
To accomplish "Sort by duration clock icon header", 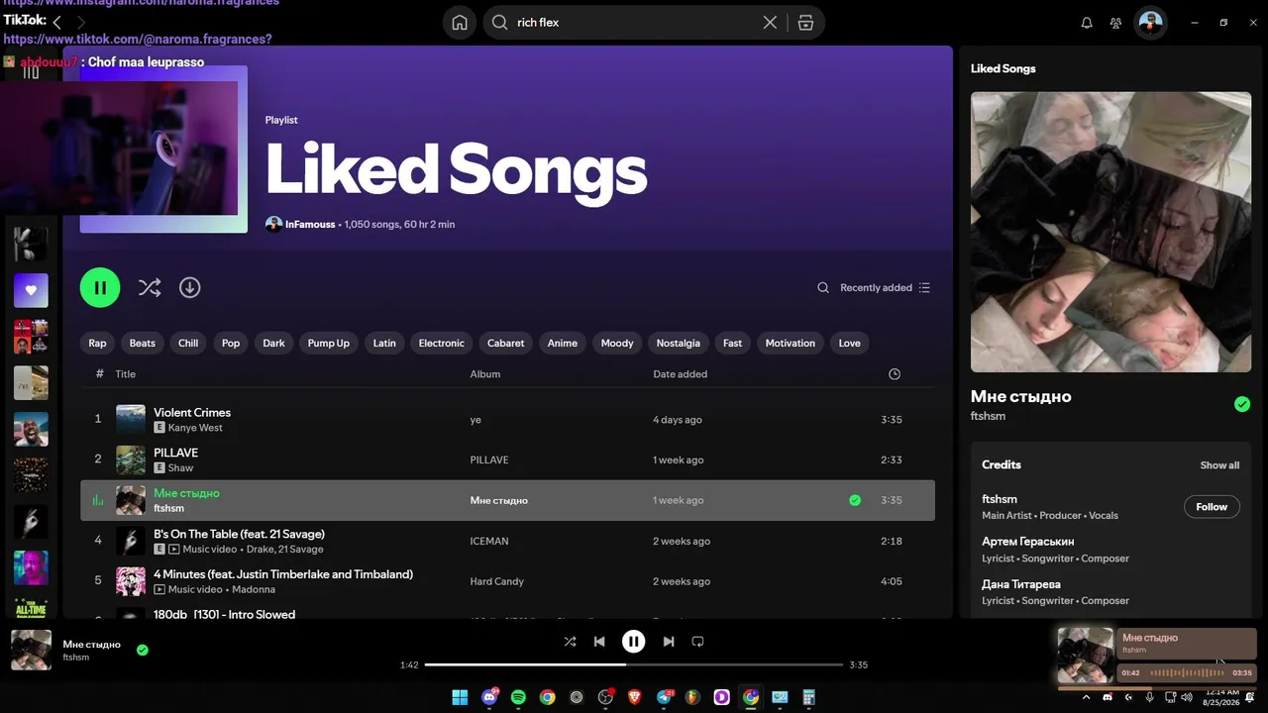I will pyautogui.click(x=895, y=374).
